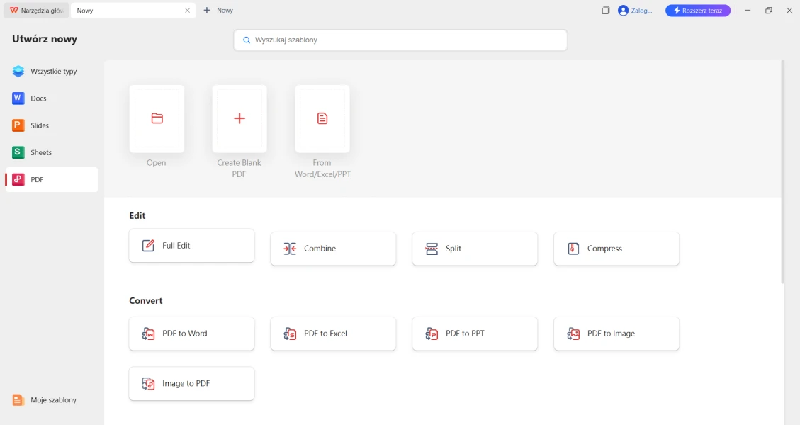Open the PDF to Image tool
800x425 pixels.
click(616, 334)
